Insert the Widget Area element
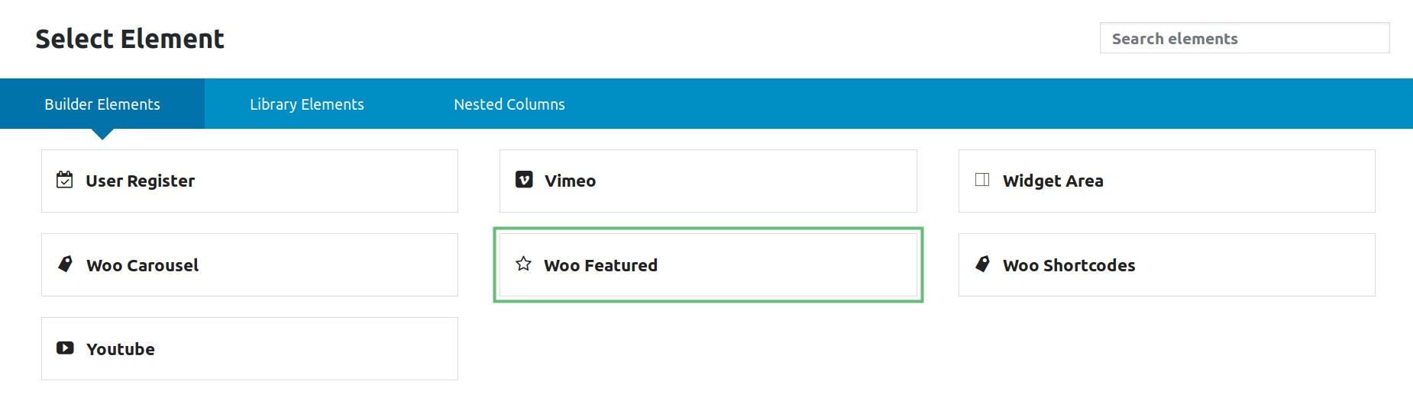Viewport: 1413px width, 394px height. [x=1166, y=181]
